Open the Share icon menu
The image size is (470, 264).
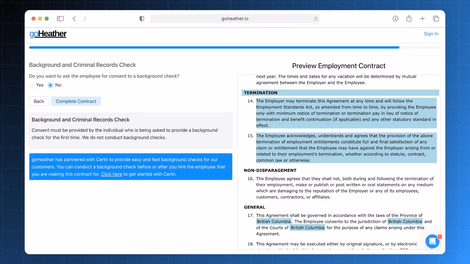pyautogui.click(x=409, y=18)
